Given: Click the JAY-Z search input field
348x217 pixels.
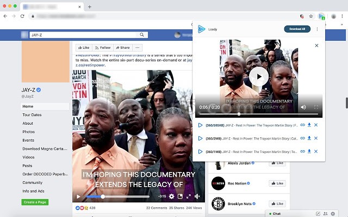Looking at the screenshot, I should [83, 35].
